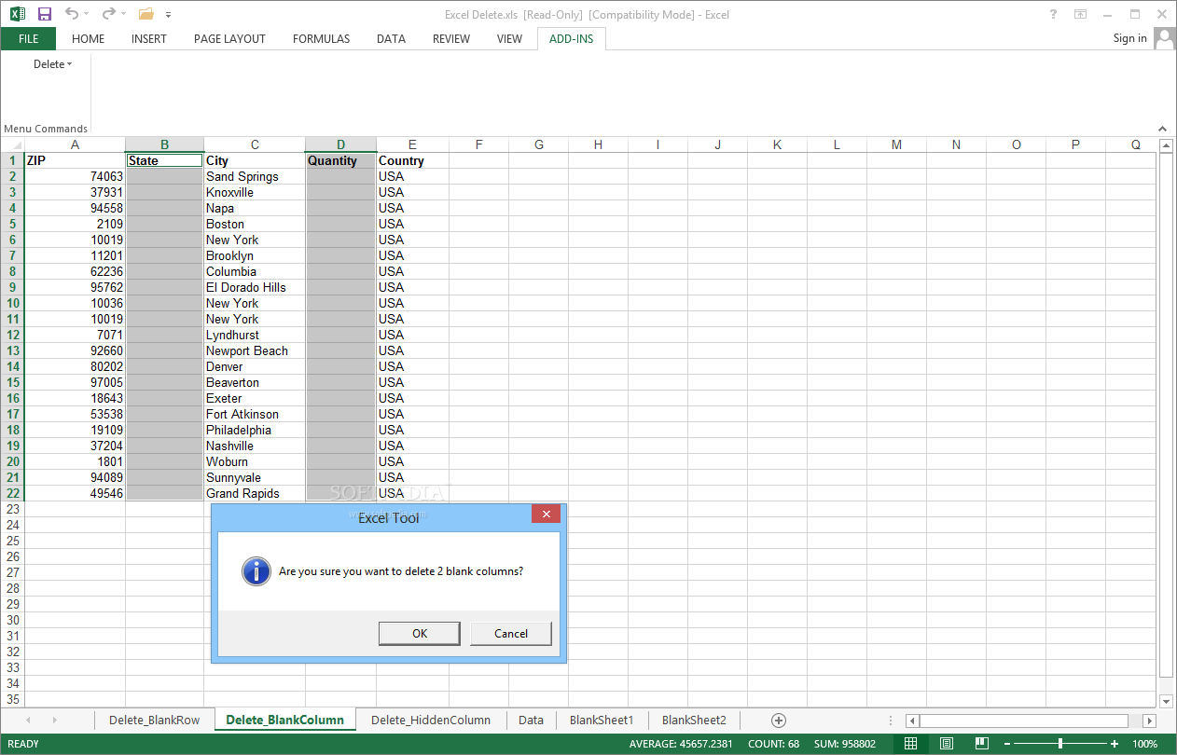Click the Country header cell

coord(412,160)
